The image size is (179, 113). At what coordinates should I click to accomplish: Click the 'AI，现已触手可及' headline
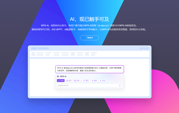pos(89,19)
